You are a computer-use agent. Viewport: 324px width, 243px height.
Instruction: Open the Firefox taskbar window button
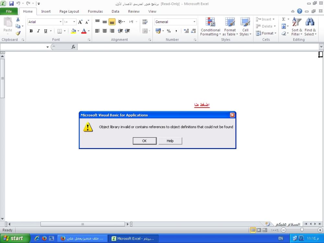tap(82, 238)
